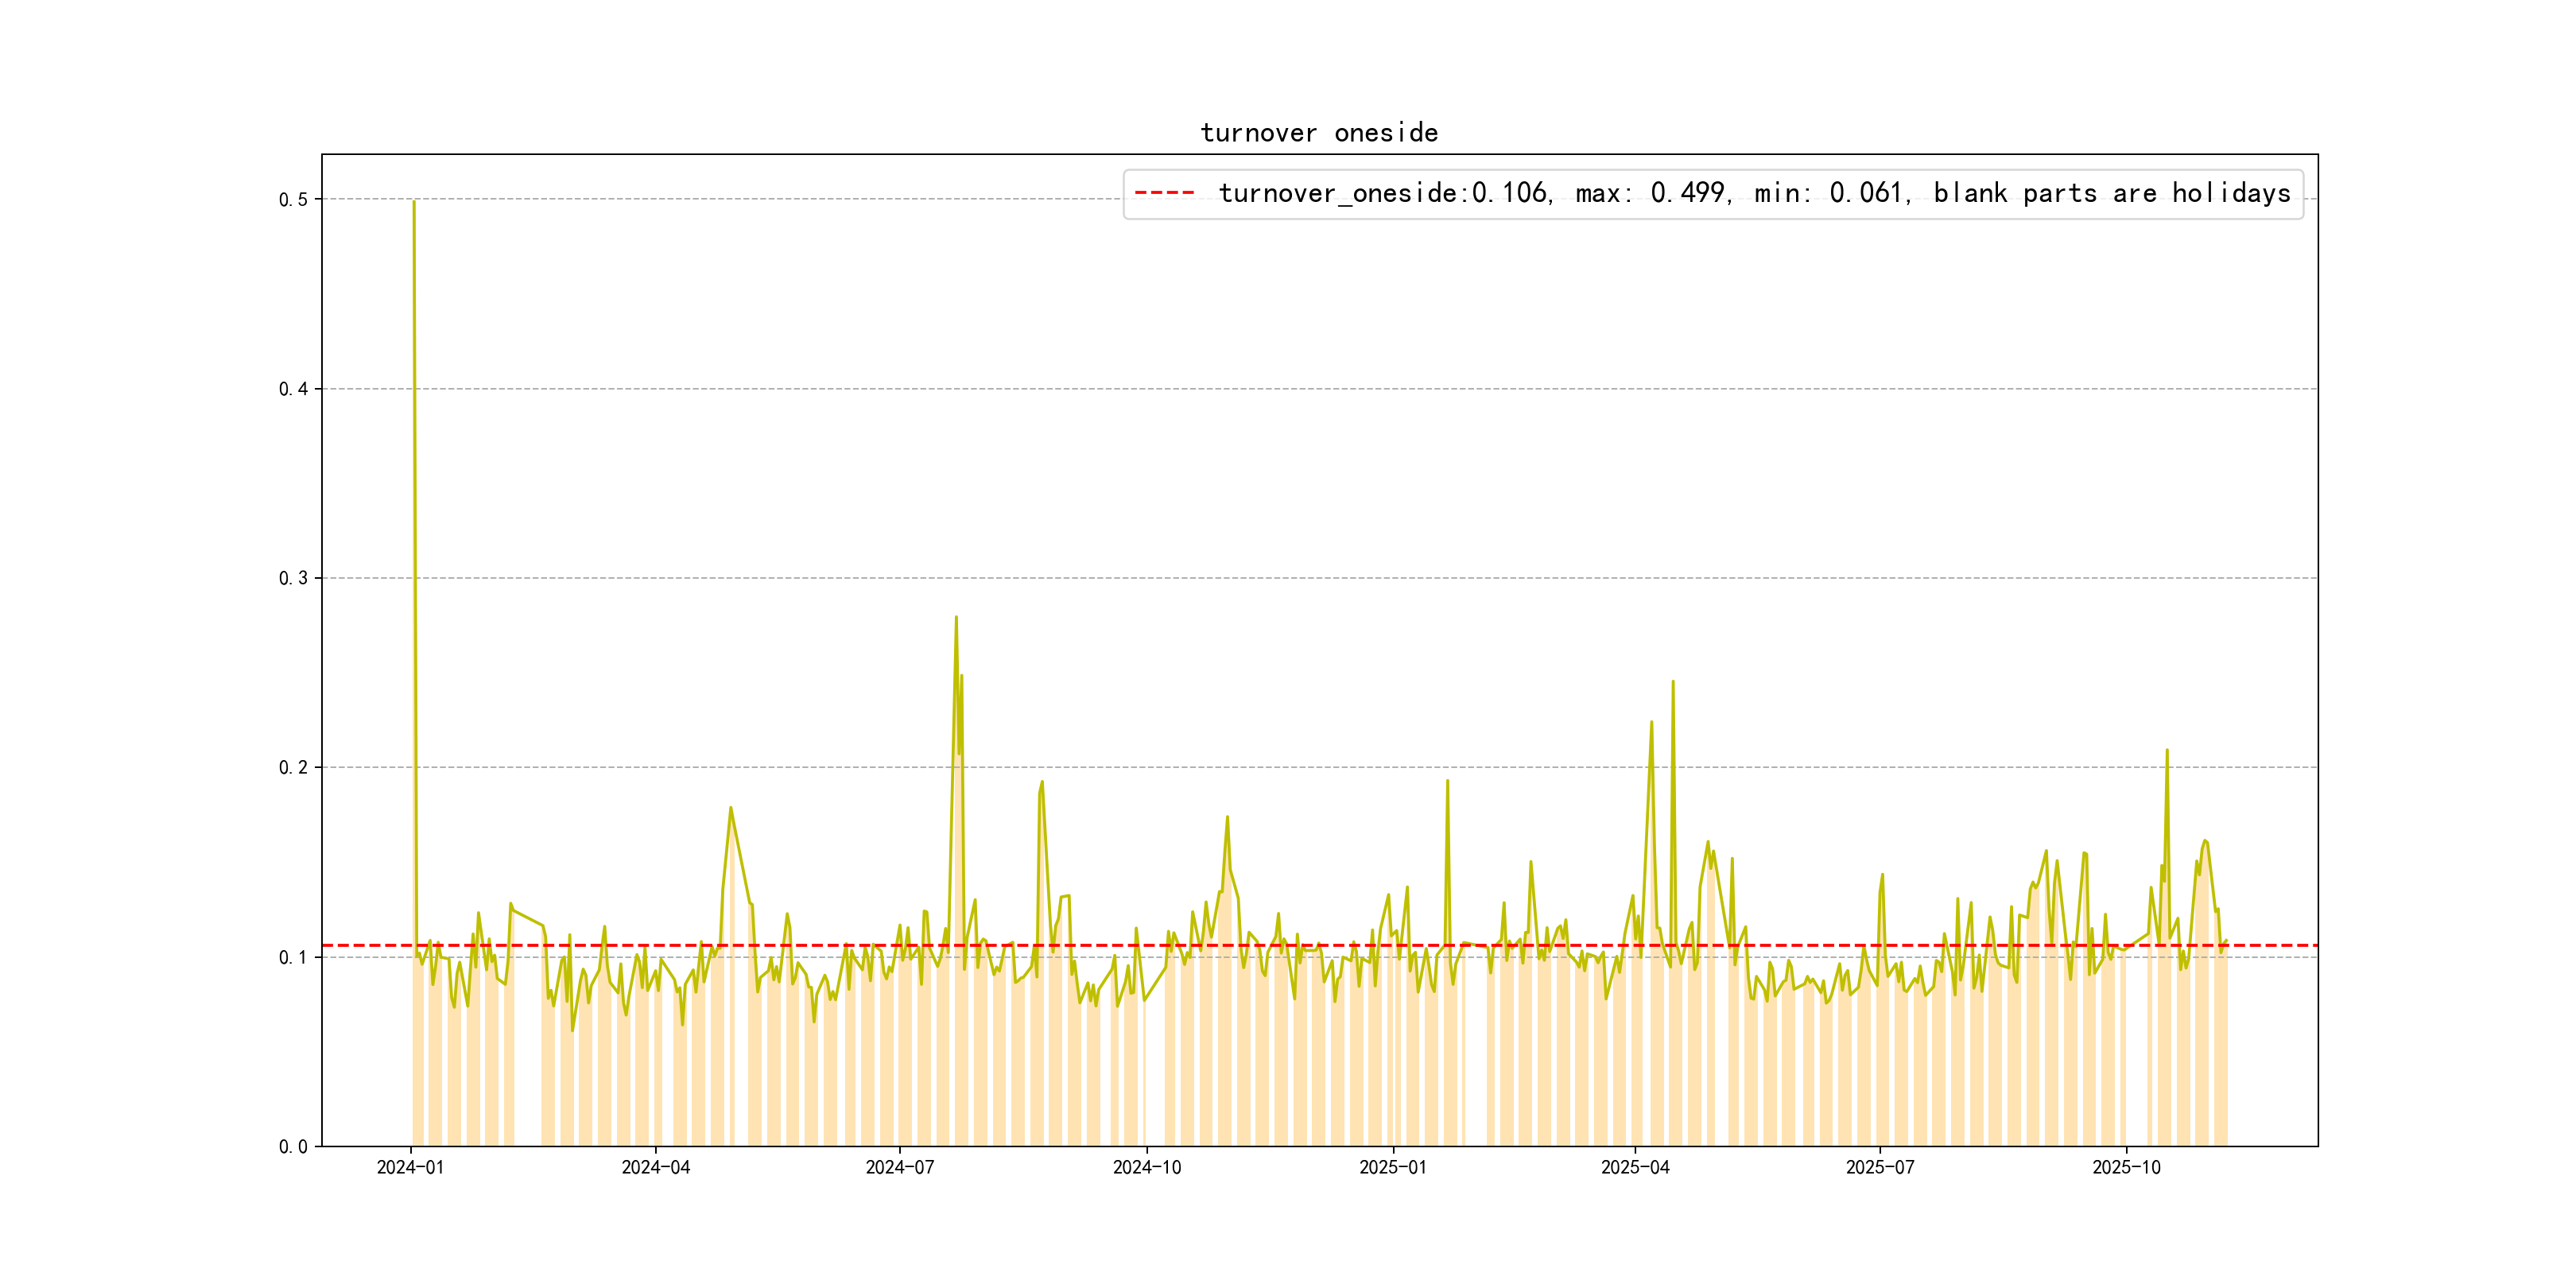Screen dimensions: 2576x1288
Task: Click the tallest July 2024 spike peak
Action: coord(956,618)
